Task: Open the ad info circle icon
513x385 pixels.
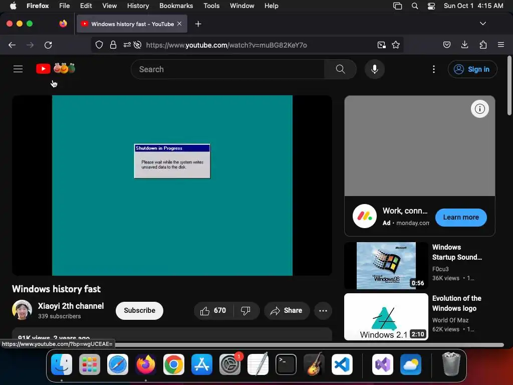Action: click(479, 109)
